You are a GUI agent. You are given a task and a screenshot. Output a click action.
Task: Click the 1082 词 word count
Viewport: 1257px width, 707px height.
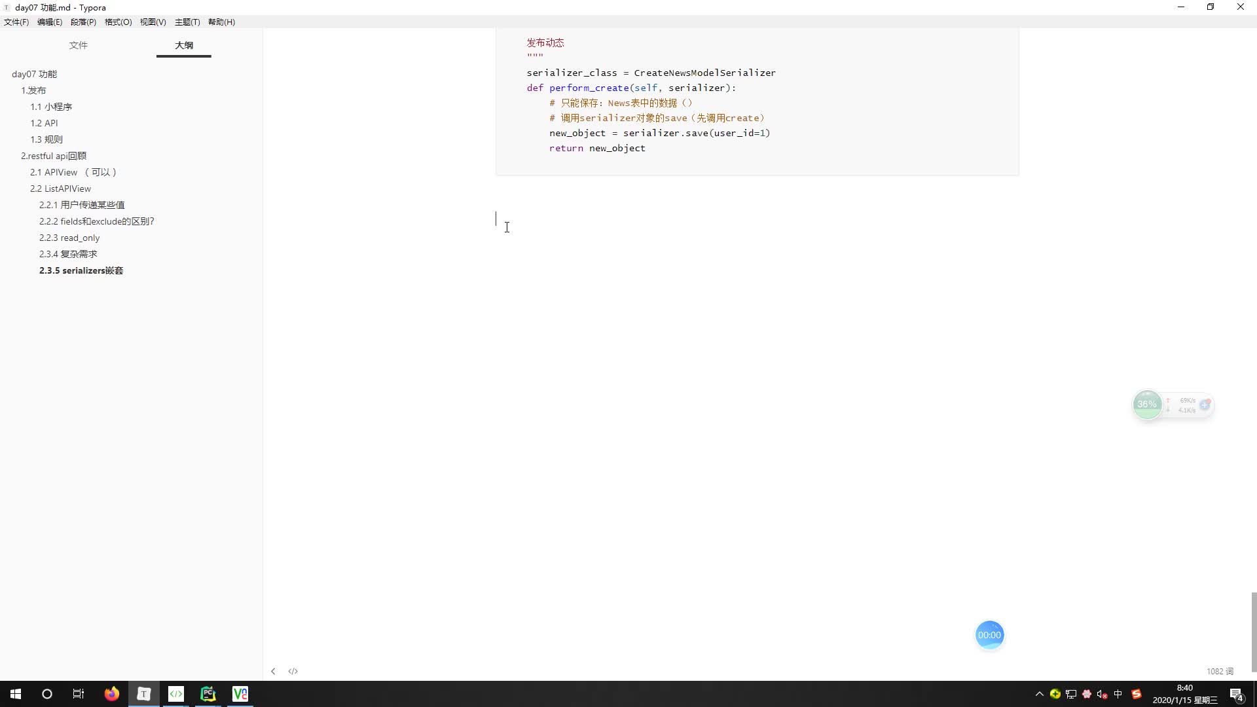pyautogui.click(x=1220, y=672)
